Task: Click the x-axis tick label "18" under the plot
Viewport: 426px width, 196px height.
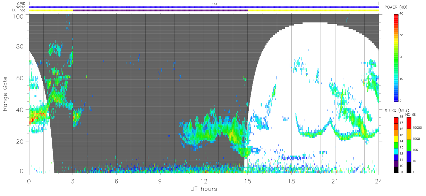Action: click(291, 180)
